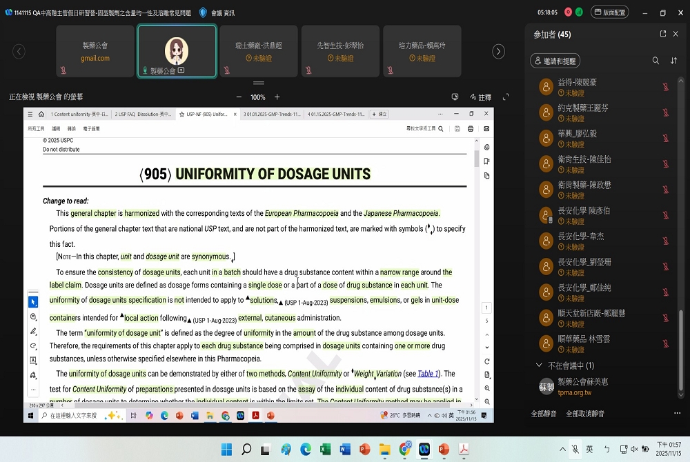The height and width of the screenshot is (462, 690).
Task: Click the 邀請和提醒 button
Action: point(555,61)
